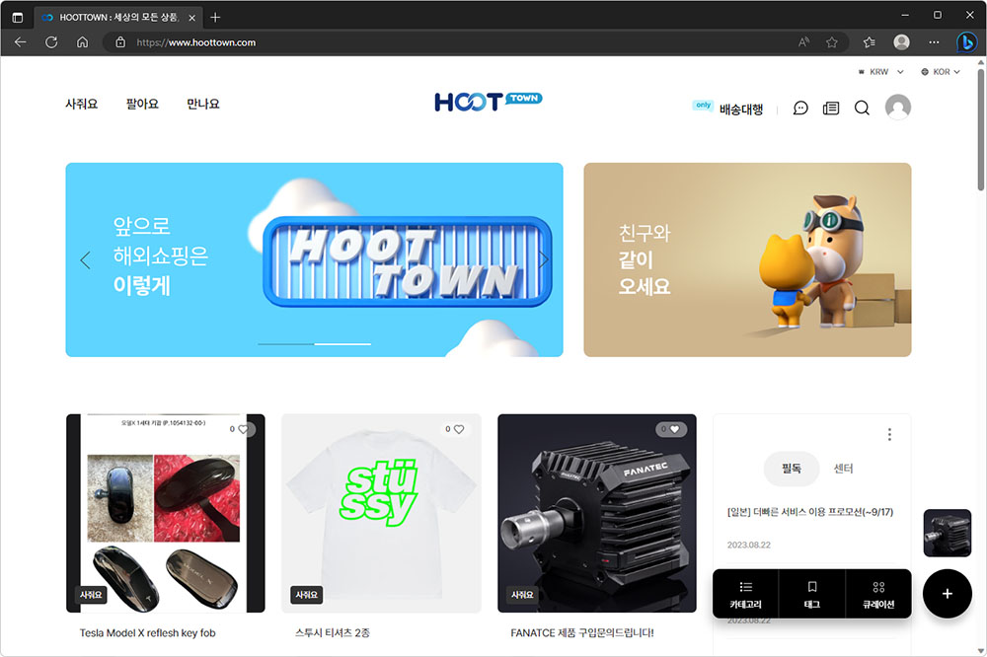Image resolution: width=987 pixels, height=657 pixels.
Task: Open the 사줘요 menu
Action: tap(81, 104)
